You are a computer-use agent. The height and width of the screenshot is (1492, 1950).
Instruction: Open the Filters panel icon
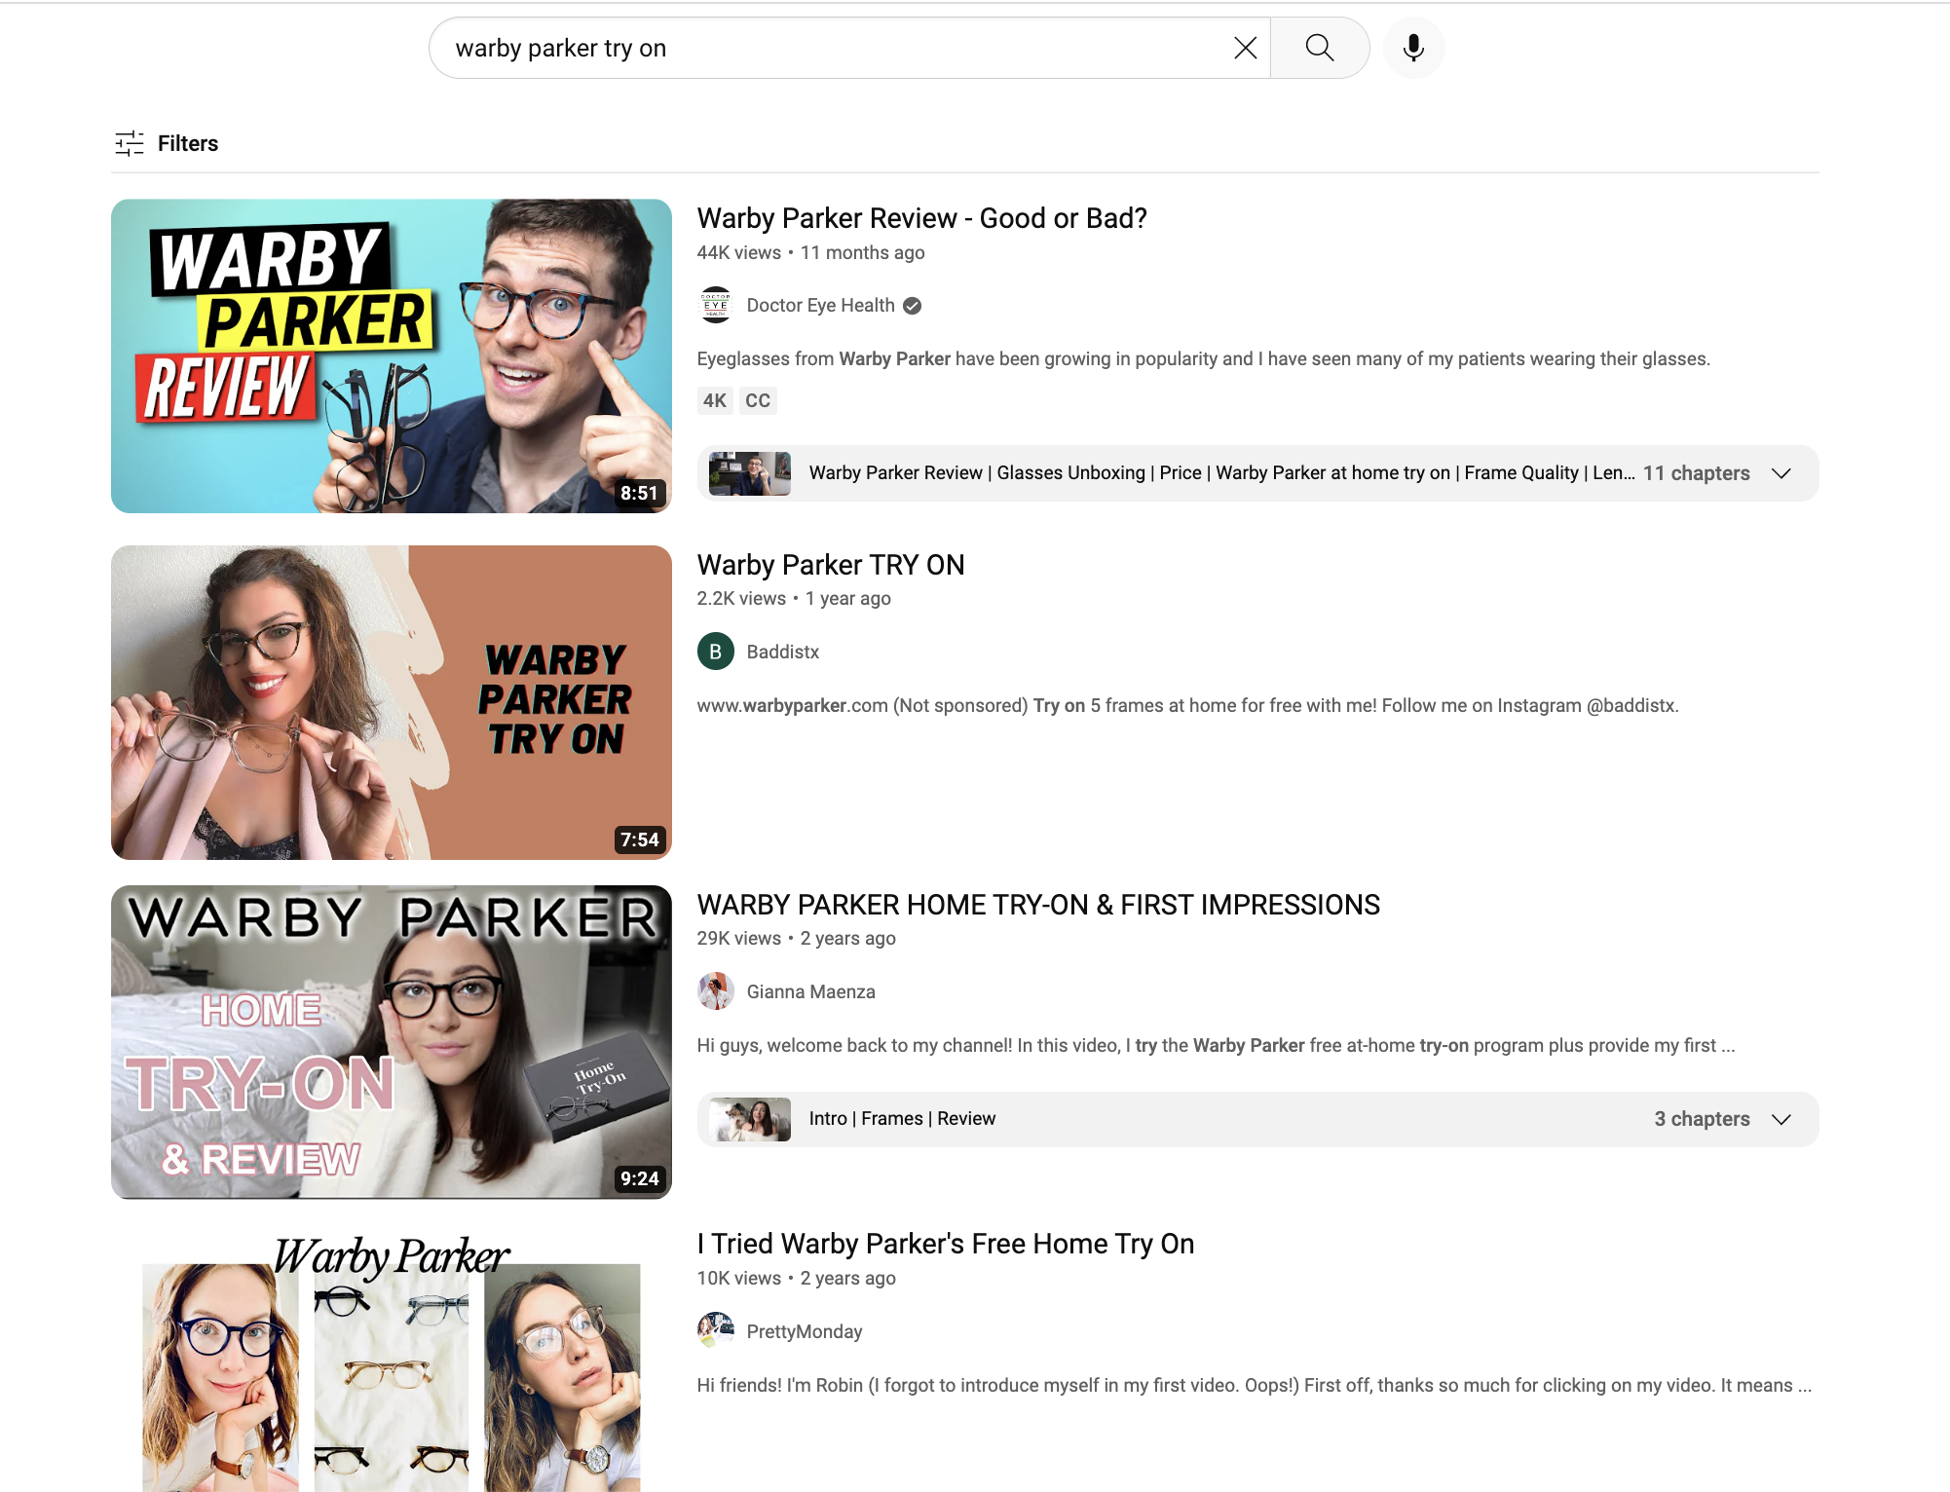click(129, 143)
